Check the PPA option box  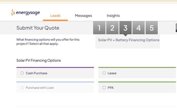104,88
